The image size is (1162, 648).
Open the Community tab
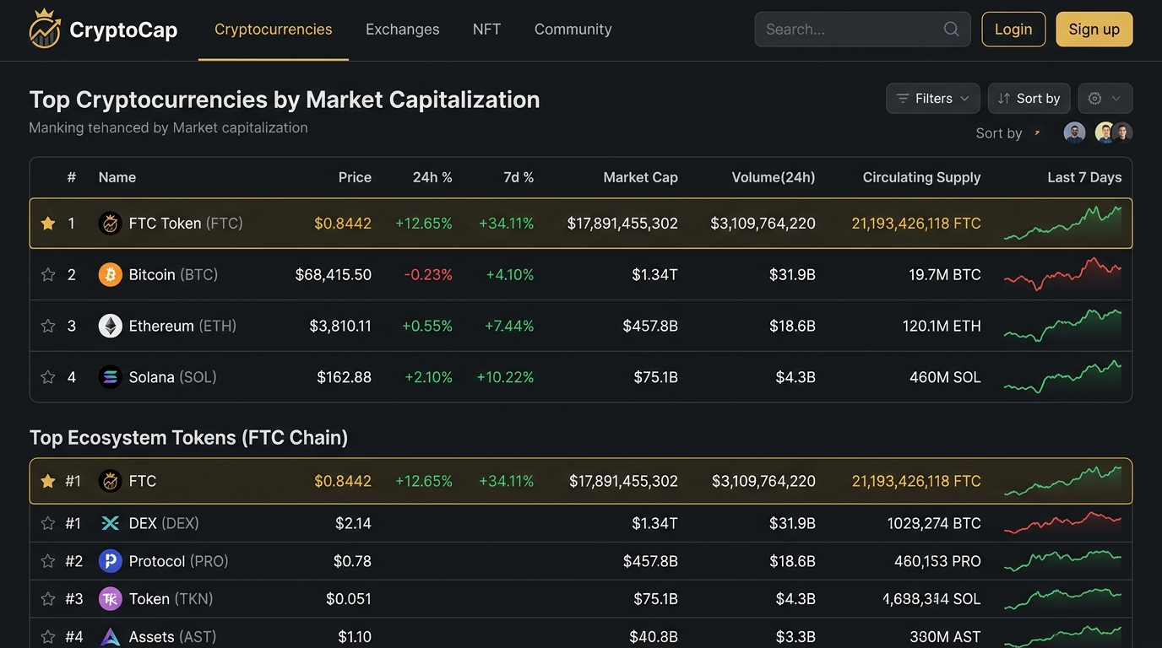tap(573, 30)
